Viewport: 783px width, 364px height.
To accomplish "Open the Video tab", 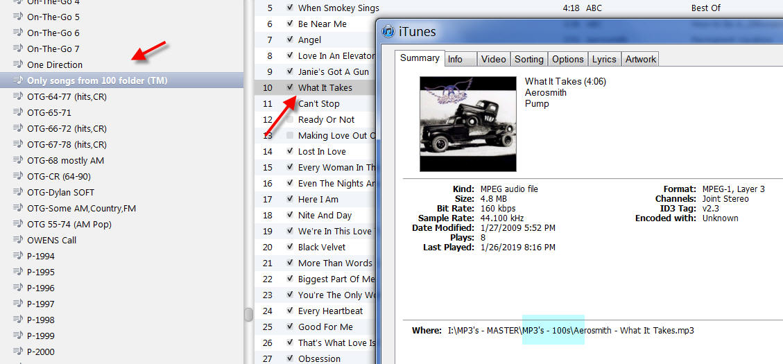I will [x=493, y=59].
